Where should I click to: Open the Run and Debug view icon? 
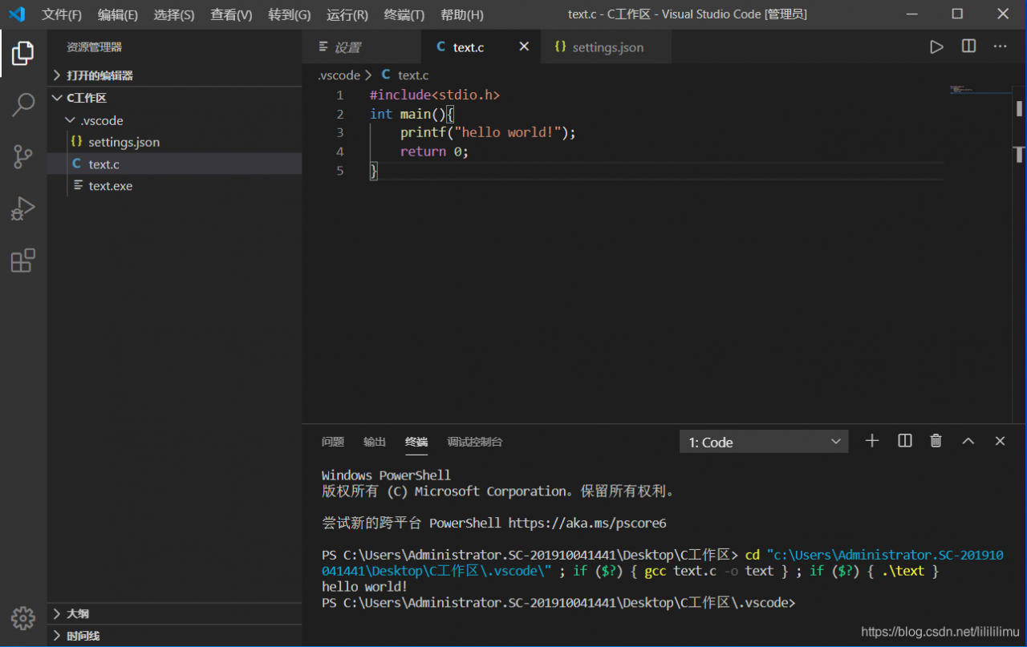click(x=22, y=209)
